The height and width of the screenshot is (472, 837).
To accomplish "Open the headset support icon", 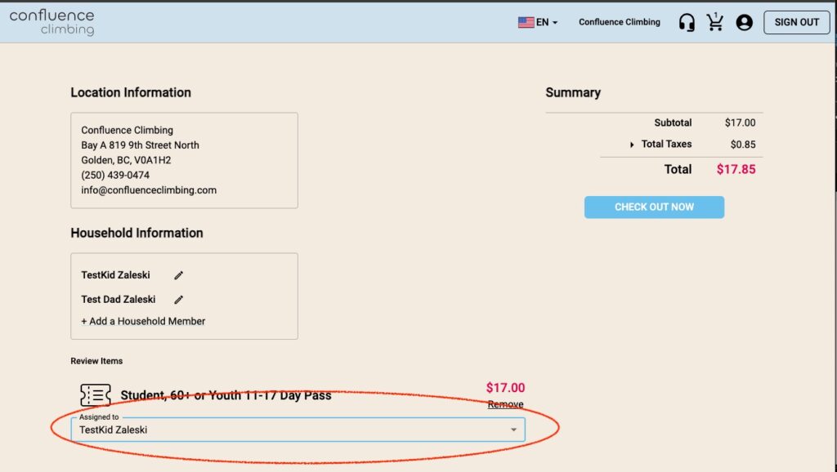I will click(687, 22).
